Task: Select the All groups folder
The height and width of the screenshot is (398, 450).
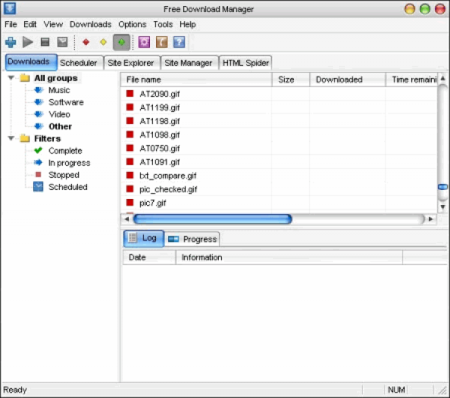Action: coord(56,78)
